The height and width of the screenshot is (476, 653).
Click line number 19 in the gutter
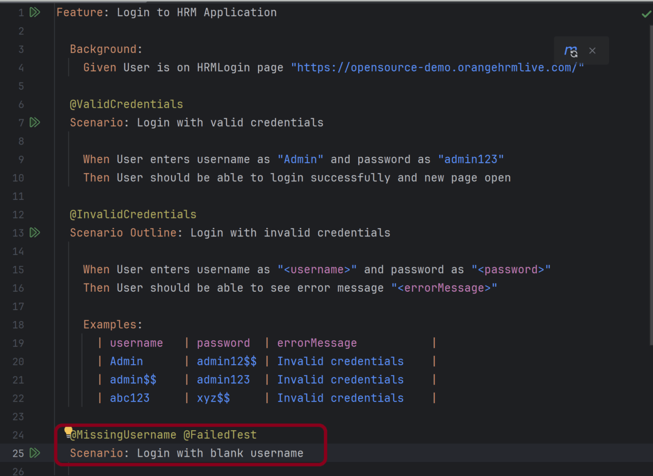[x=18, y=343]
